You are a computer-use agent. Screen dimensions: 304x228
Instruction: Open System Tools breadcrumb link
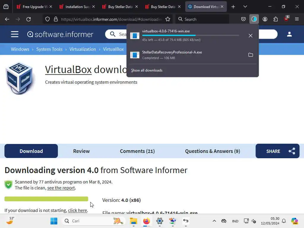49,49
